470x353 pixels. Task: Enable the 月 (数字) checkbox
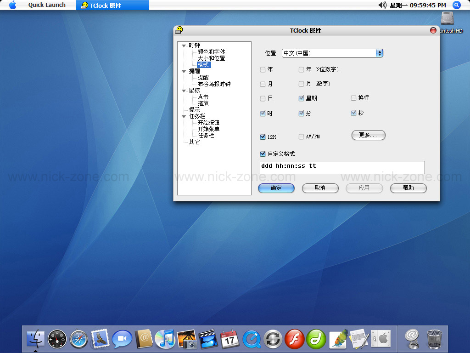coord(301,84)
